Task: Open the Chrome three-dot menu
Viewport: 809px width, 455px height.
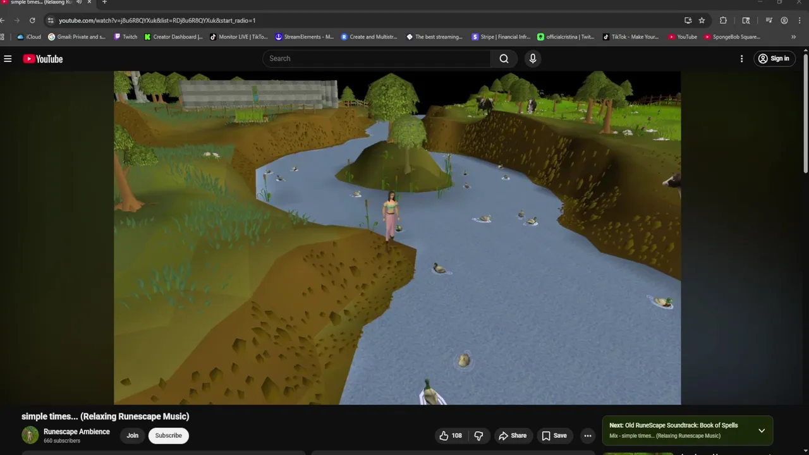Action: 801,20
